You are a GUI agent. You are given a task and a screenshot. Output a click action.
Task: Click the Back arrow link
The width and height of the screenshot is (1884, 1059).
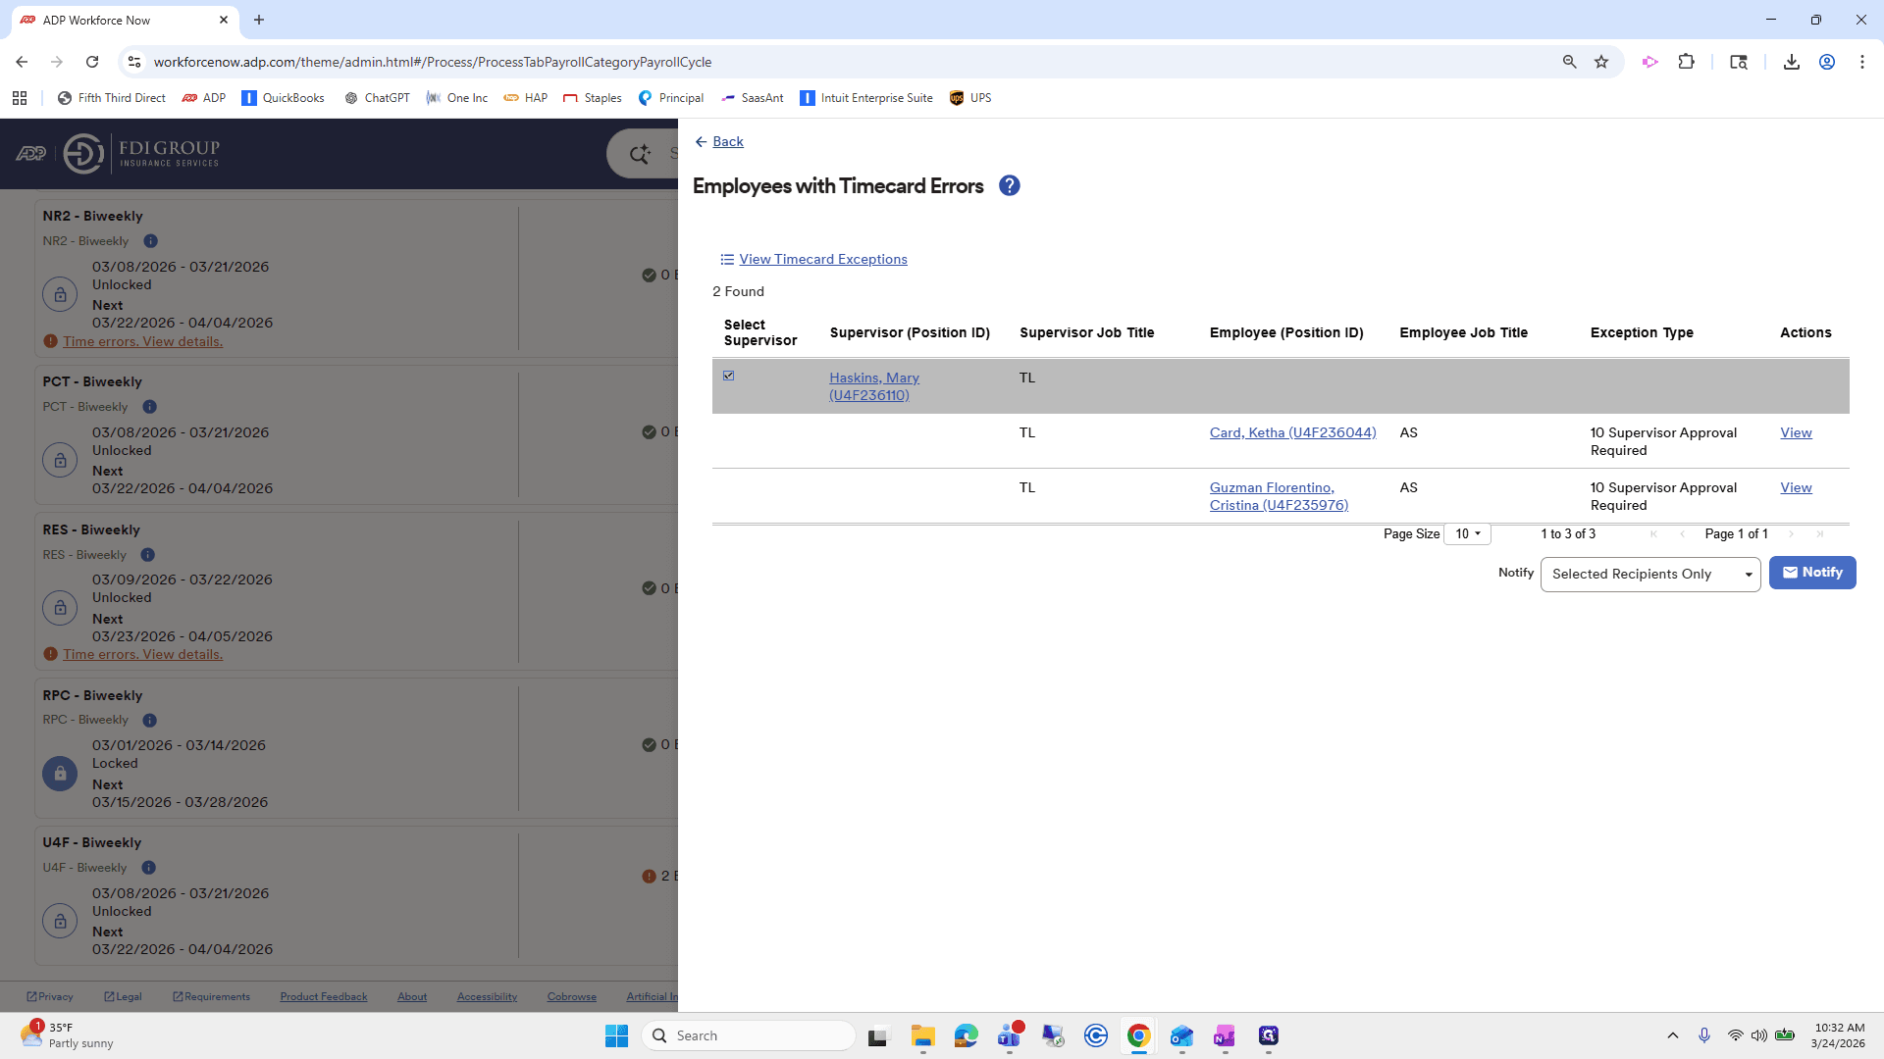point(719,141)
